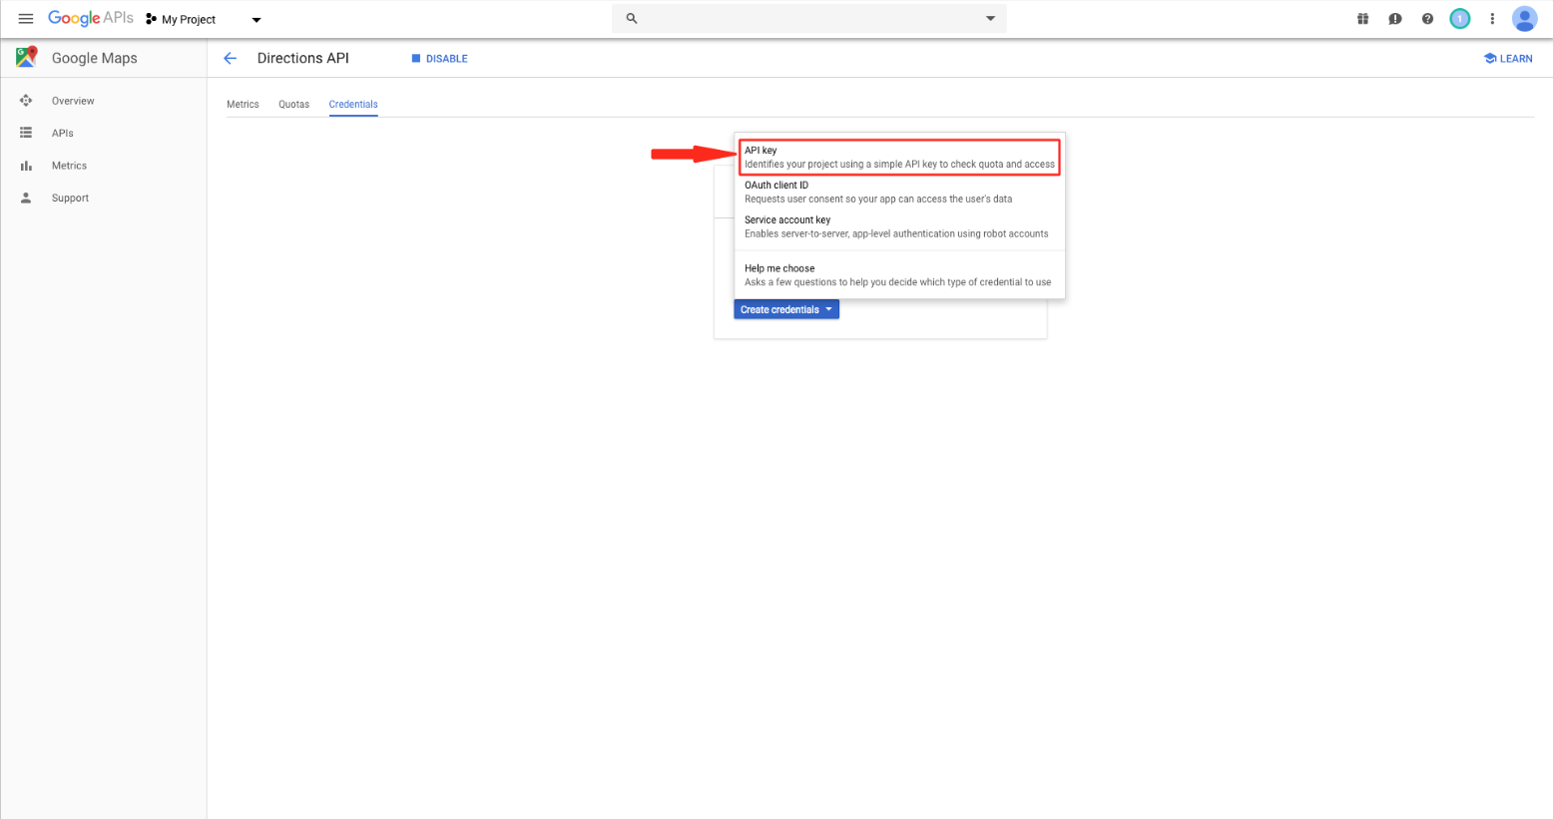Click the Google Maps sidebar title
1553x819 pixels.
(x=95, y=58)
